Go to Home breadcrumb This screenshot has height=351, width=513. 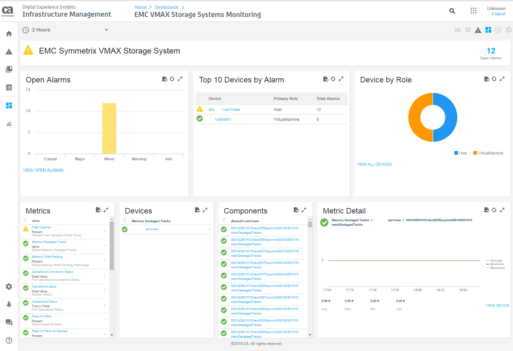tap(140, 7)
